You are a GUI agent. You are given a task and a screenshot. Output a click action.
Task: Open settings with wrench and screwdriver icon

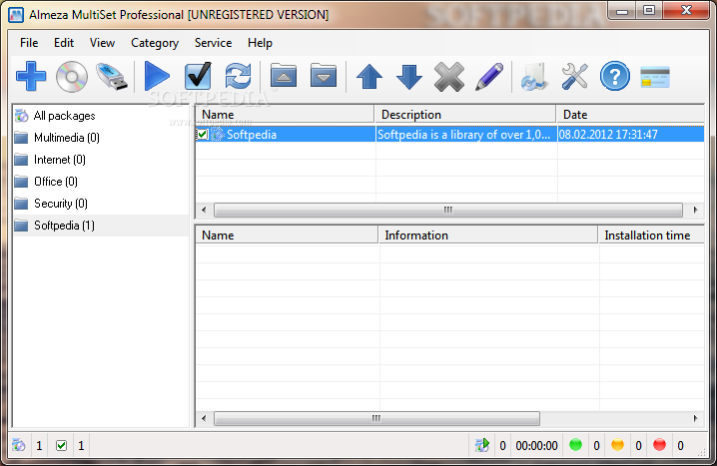[575, 76]
